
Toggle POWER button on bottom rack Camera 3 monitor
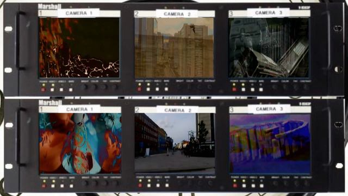coord(235,186)
